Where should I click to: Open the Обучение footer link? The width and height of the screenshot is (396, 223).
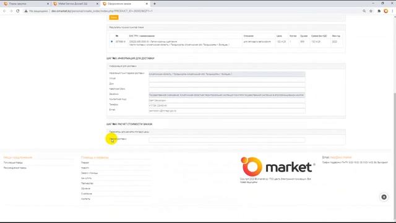click(x=85, y=188)
